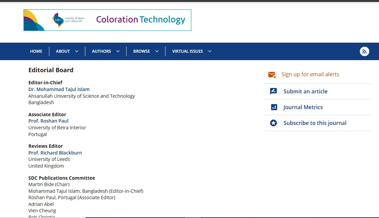The width and height of the screenshot is (379, 218).
Task: Click the email alerts envelope icon
Action: pos(272,75)
